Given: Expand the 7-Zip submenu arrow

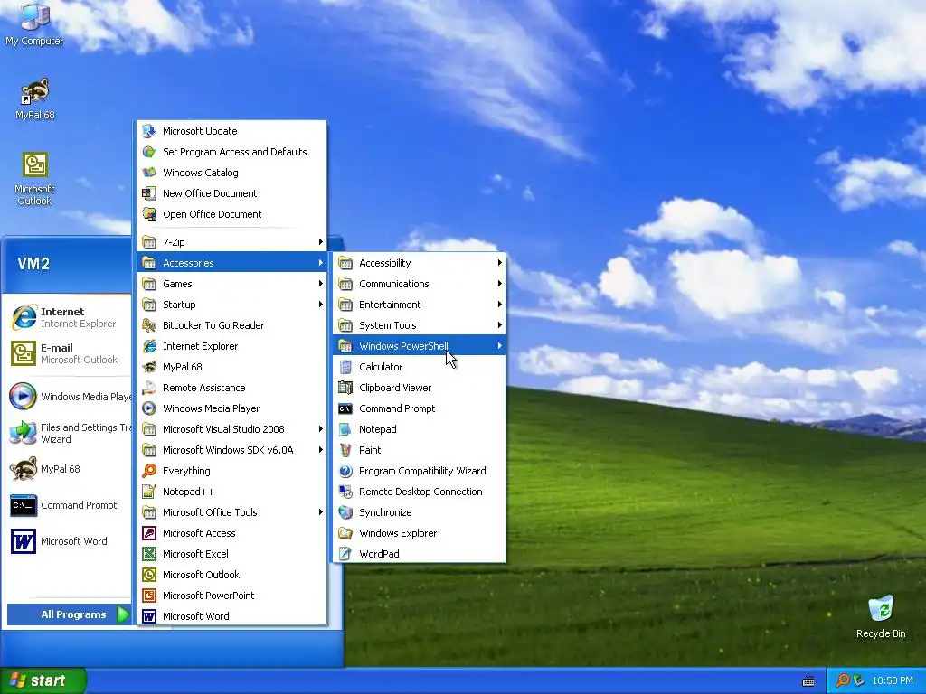Looking at the screenshot, I should pos(320,242).
